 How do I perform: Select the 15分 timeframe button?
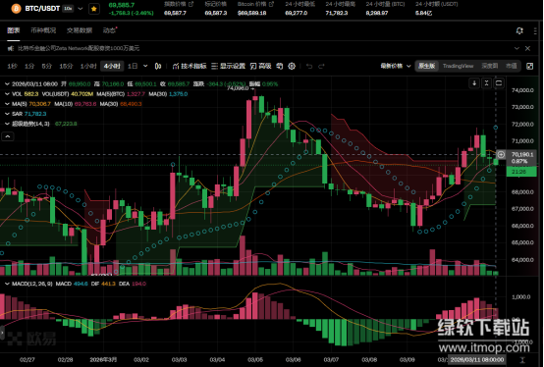(66, 66)
